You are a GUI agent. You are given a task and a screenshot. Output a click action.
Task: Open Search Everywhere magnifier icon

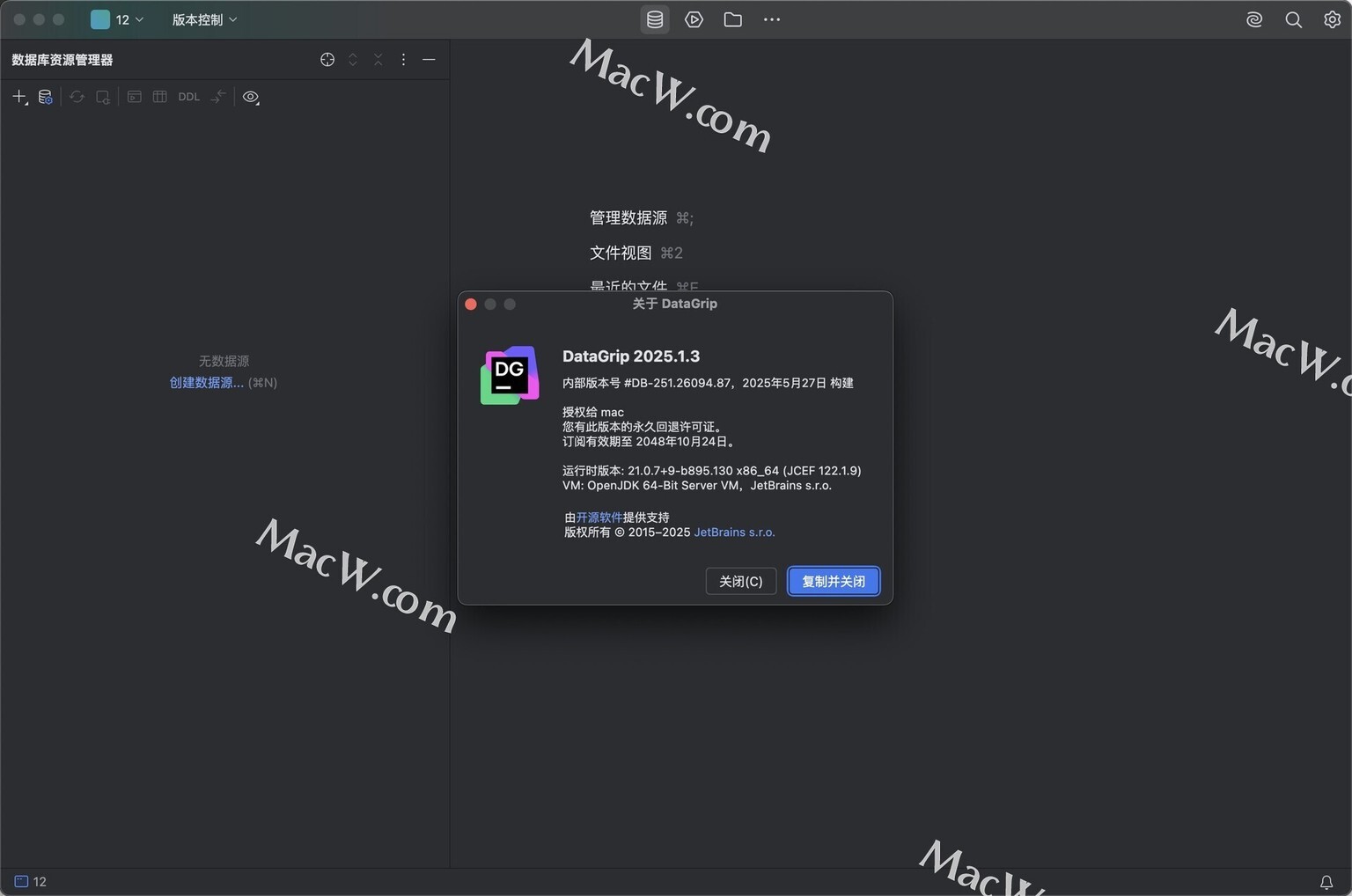1293,19
